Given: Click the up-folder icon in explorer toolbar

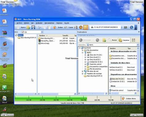Looking at the screenshot, I should point(104,40).
